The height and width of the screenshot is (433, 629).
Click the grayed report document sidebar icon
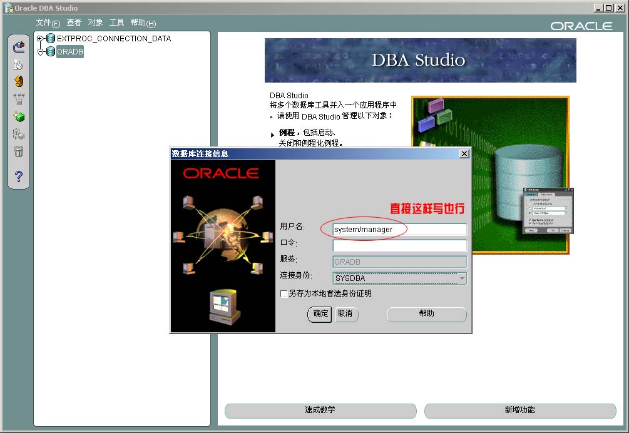pyautogui.click(x=18, y=64)
